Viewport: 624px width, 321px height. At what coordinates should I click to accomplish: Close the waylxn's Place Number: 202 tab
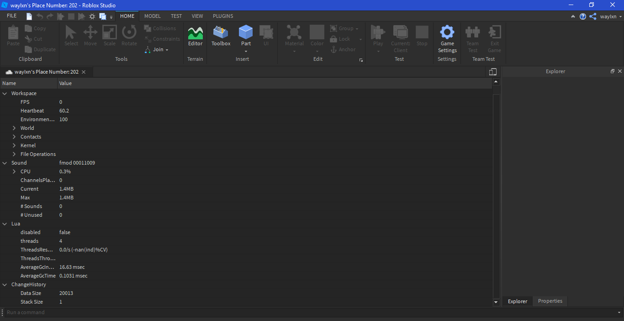(84, 72)
